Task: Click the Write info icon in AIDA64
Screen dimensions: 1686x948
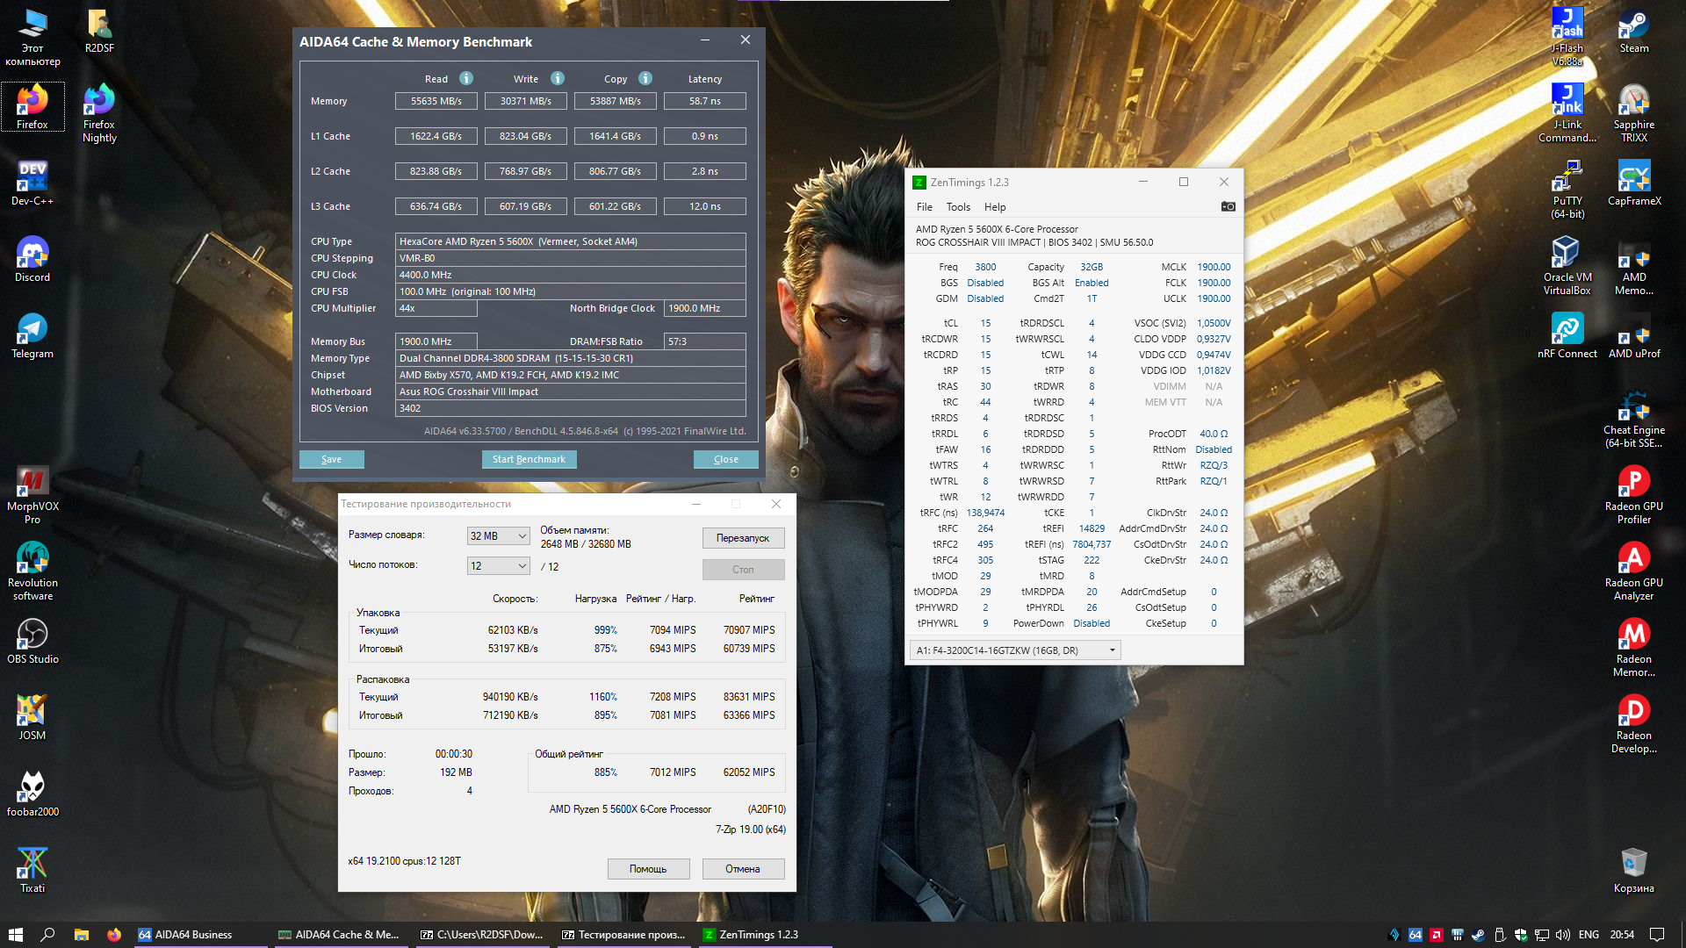Action: point(558,78)
